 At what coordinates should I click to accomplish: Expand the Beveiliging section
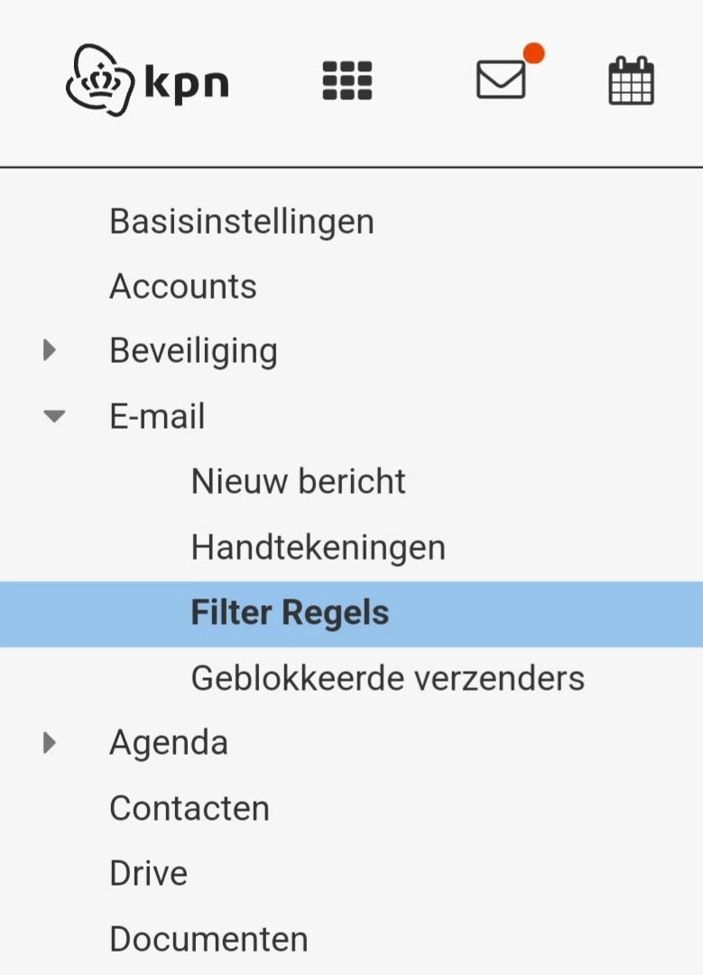point(49,350)
